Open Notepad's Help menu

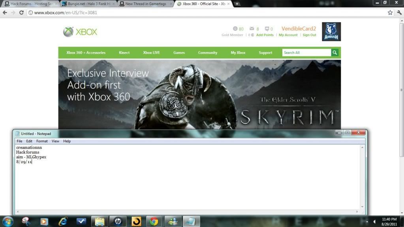[x=67, y=141]
